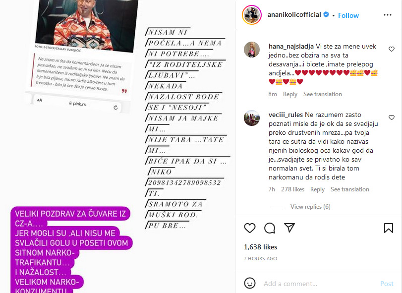Like hana_najsladja's comment heart
The image size is (402, 293).
click(391, 49)
